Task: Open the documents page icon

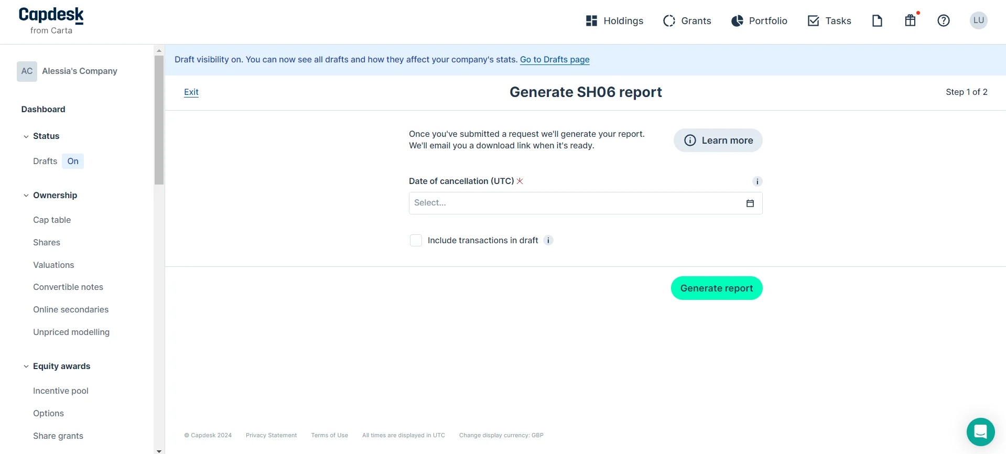Action: [877, 20]
